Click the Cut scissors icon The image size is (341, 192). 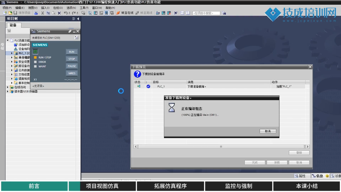point(43,13)
